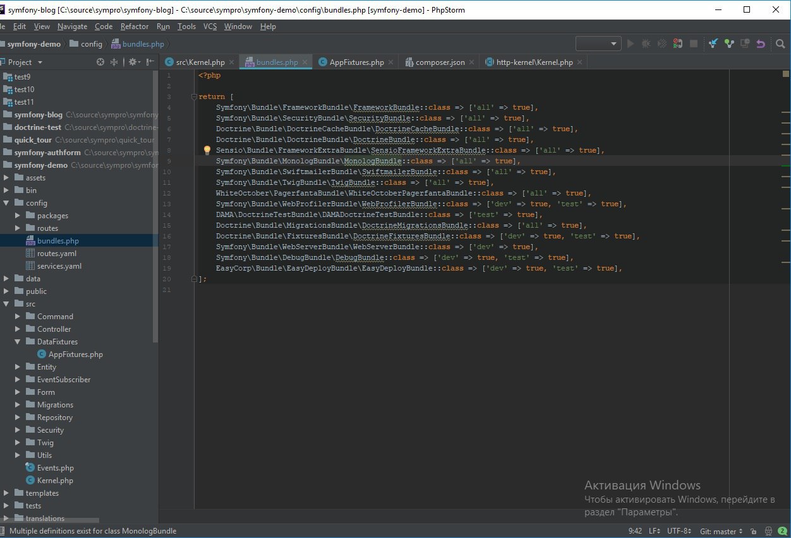The height and width of the screenshot is (538, 791).
Task: Click the Collapse All icon in Project panel
Action: pos(114,62)
